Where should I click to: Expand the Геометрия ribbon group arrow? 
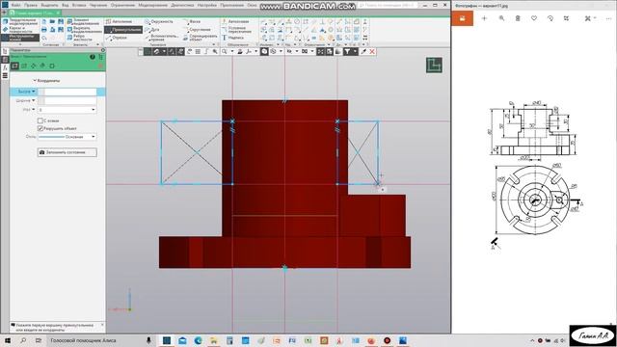214,45
